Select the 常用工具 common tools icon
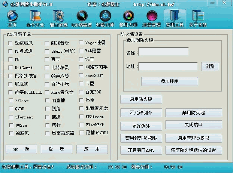233x173 pixels. click(175, 19)
